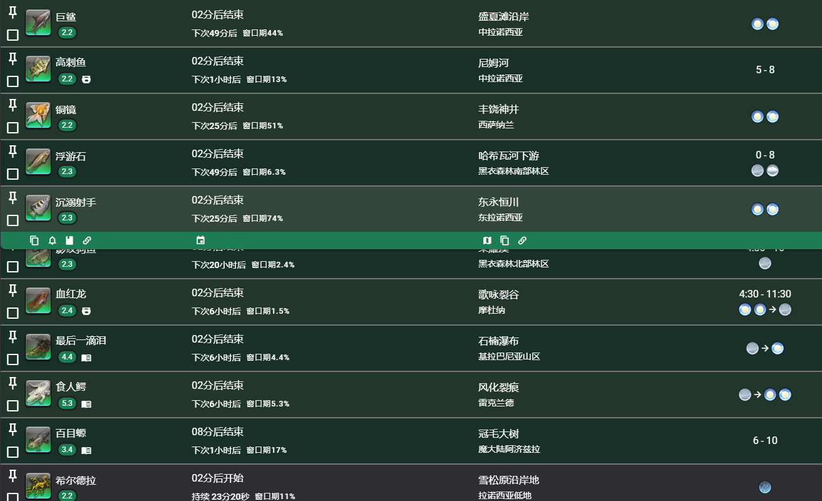This screenshot has height=501, width=822.
Task: Open the fishing notebook (book) icon in the green toolbar
Action: [69, 240]
